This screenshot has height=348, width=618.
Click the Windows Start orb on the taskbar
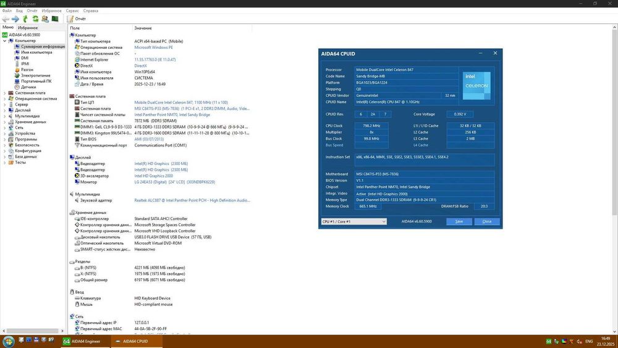coord(8,341)
